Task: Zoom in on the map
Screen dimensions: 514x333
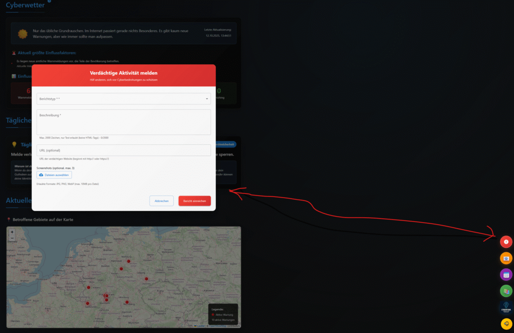Action: (x=12, y=232)
